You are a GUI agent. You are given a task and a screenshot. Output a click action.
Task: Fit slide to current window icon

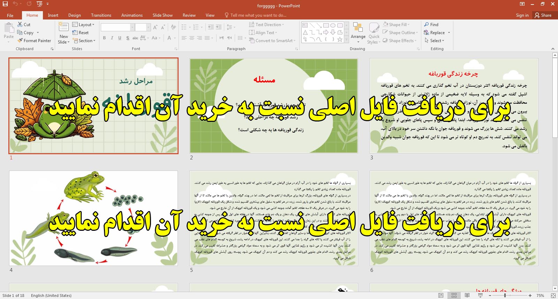click(x=553, y=295)
